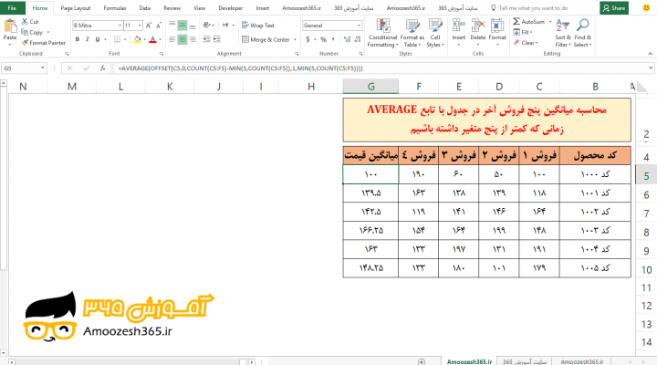Screen dimensions: 657x365
Task: Click the Insert cells icon
Action: pyautogui.click(x=459, y=26)
